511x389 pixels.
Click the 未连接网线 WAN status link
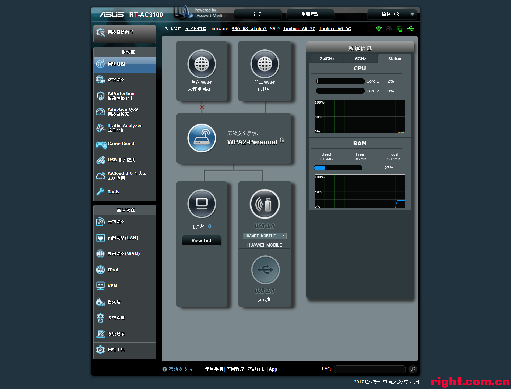(201, 89)
